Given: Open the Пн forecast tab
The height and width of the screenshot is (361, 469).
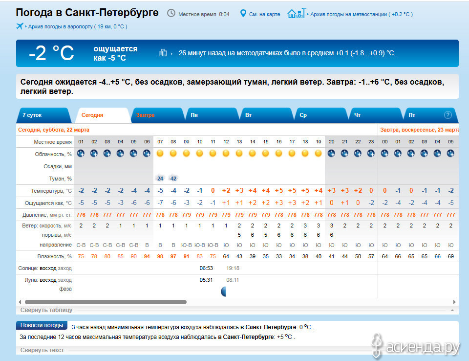Looking at the screenshot, I should [x=213, y=115].
